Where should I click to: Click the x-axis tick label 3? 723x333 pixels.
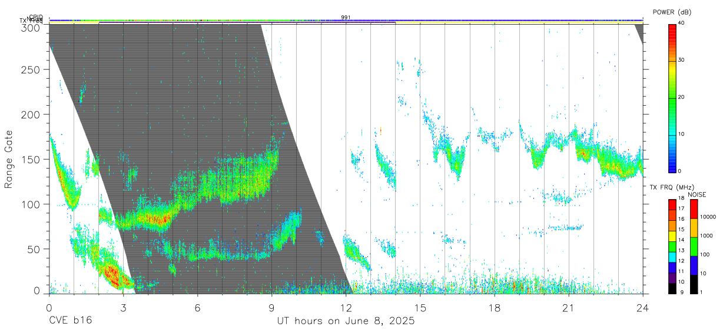(x=124, y=307)
